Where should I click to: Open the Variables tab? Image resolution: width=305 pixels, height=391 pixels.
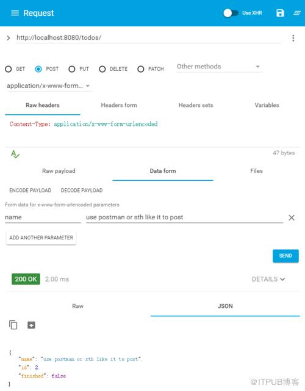(x=267, y=105)
